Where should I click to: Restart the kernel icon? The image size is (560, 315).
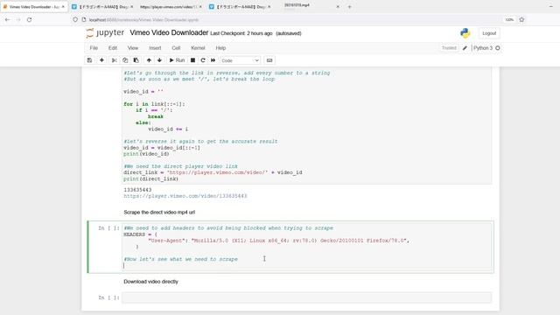[x=203, y=60]
